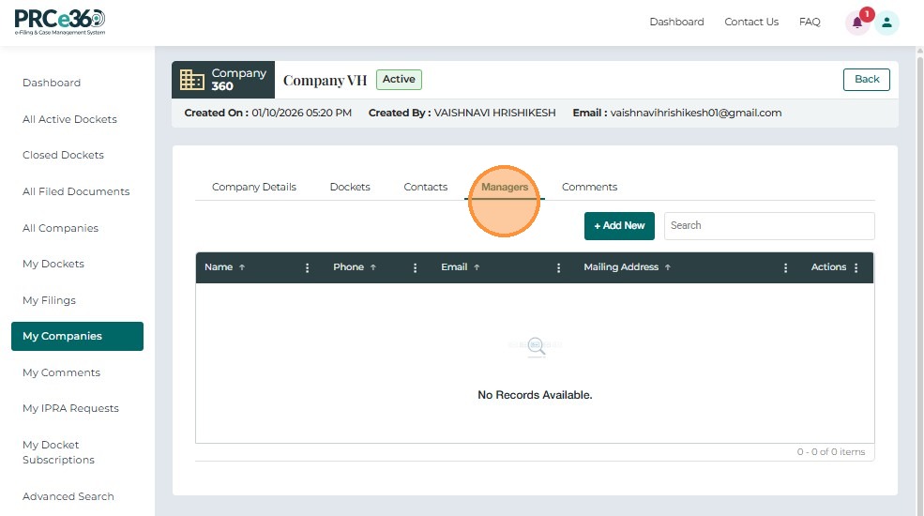The height and width of the screenshot is (516, 924).
Task: Sort by Phone column arrow
Action: [373, 267]
